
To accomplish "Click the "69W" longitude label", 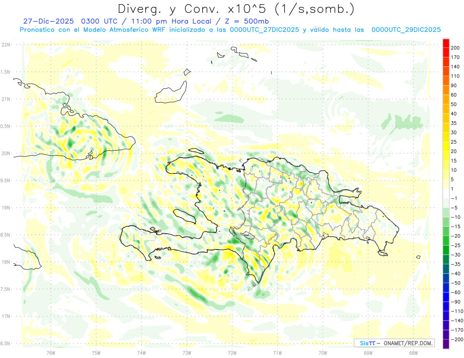I will click(x=368, y=353).
